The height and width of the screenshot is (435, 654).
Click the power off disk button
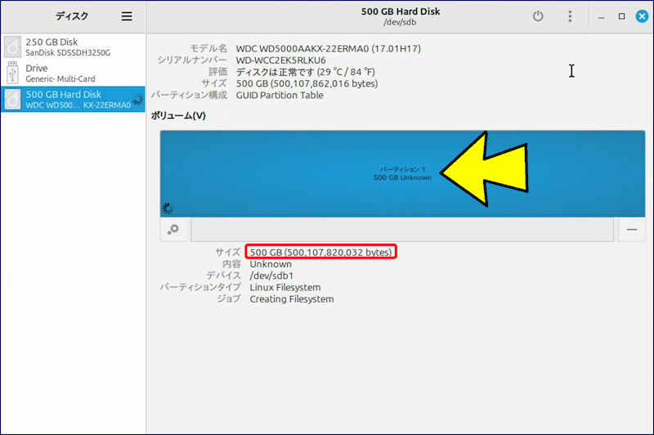[537, 16]
